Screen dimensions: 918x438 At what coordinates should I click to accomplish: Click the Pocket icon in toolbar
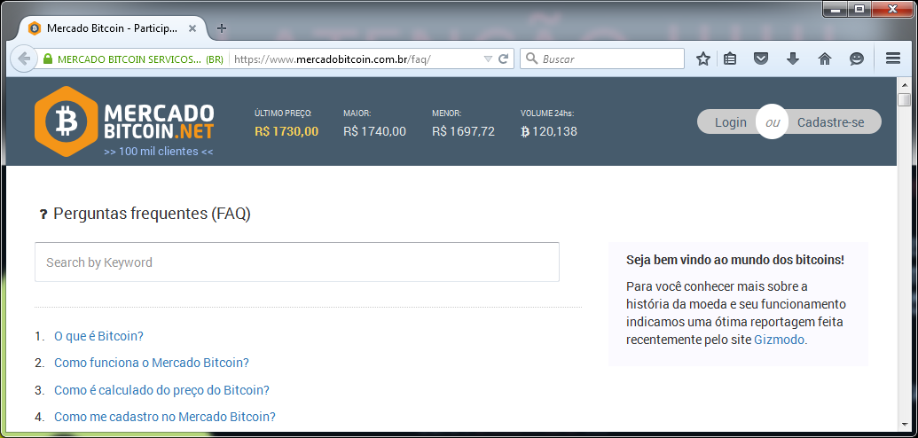761,59
